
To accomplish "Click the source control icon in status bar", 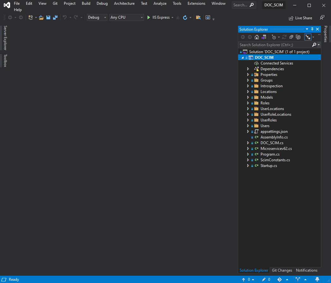I will point(279,280).
